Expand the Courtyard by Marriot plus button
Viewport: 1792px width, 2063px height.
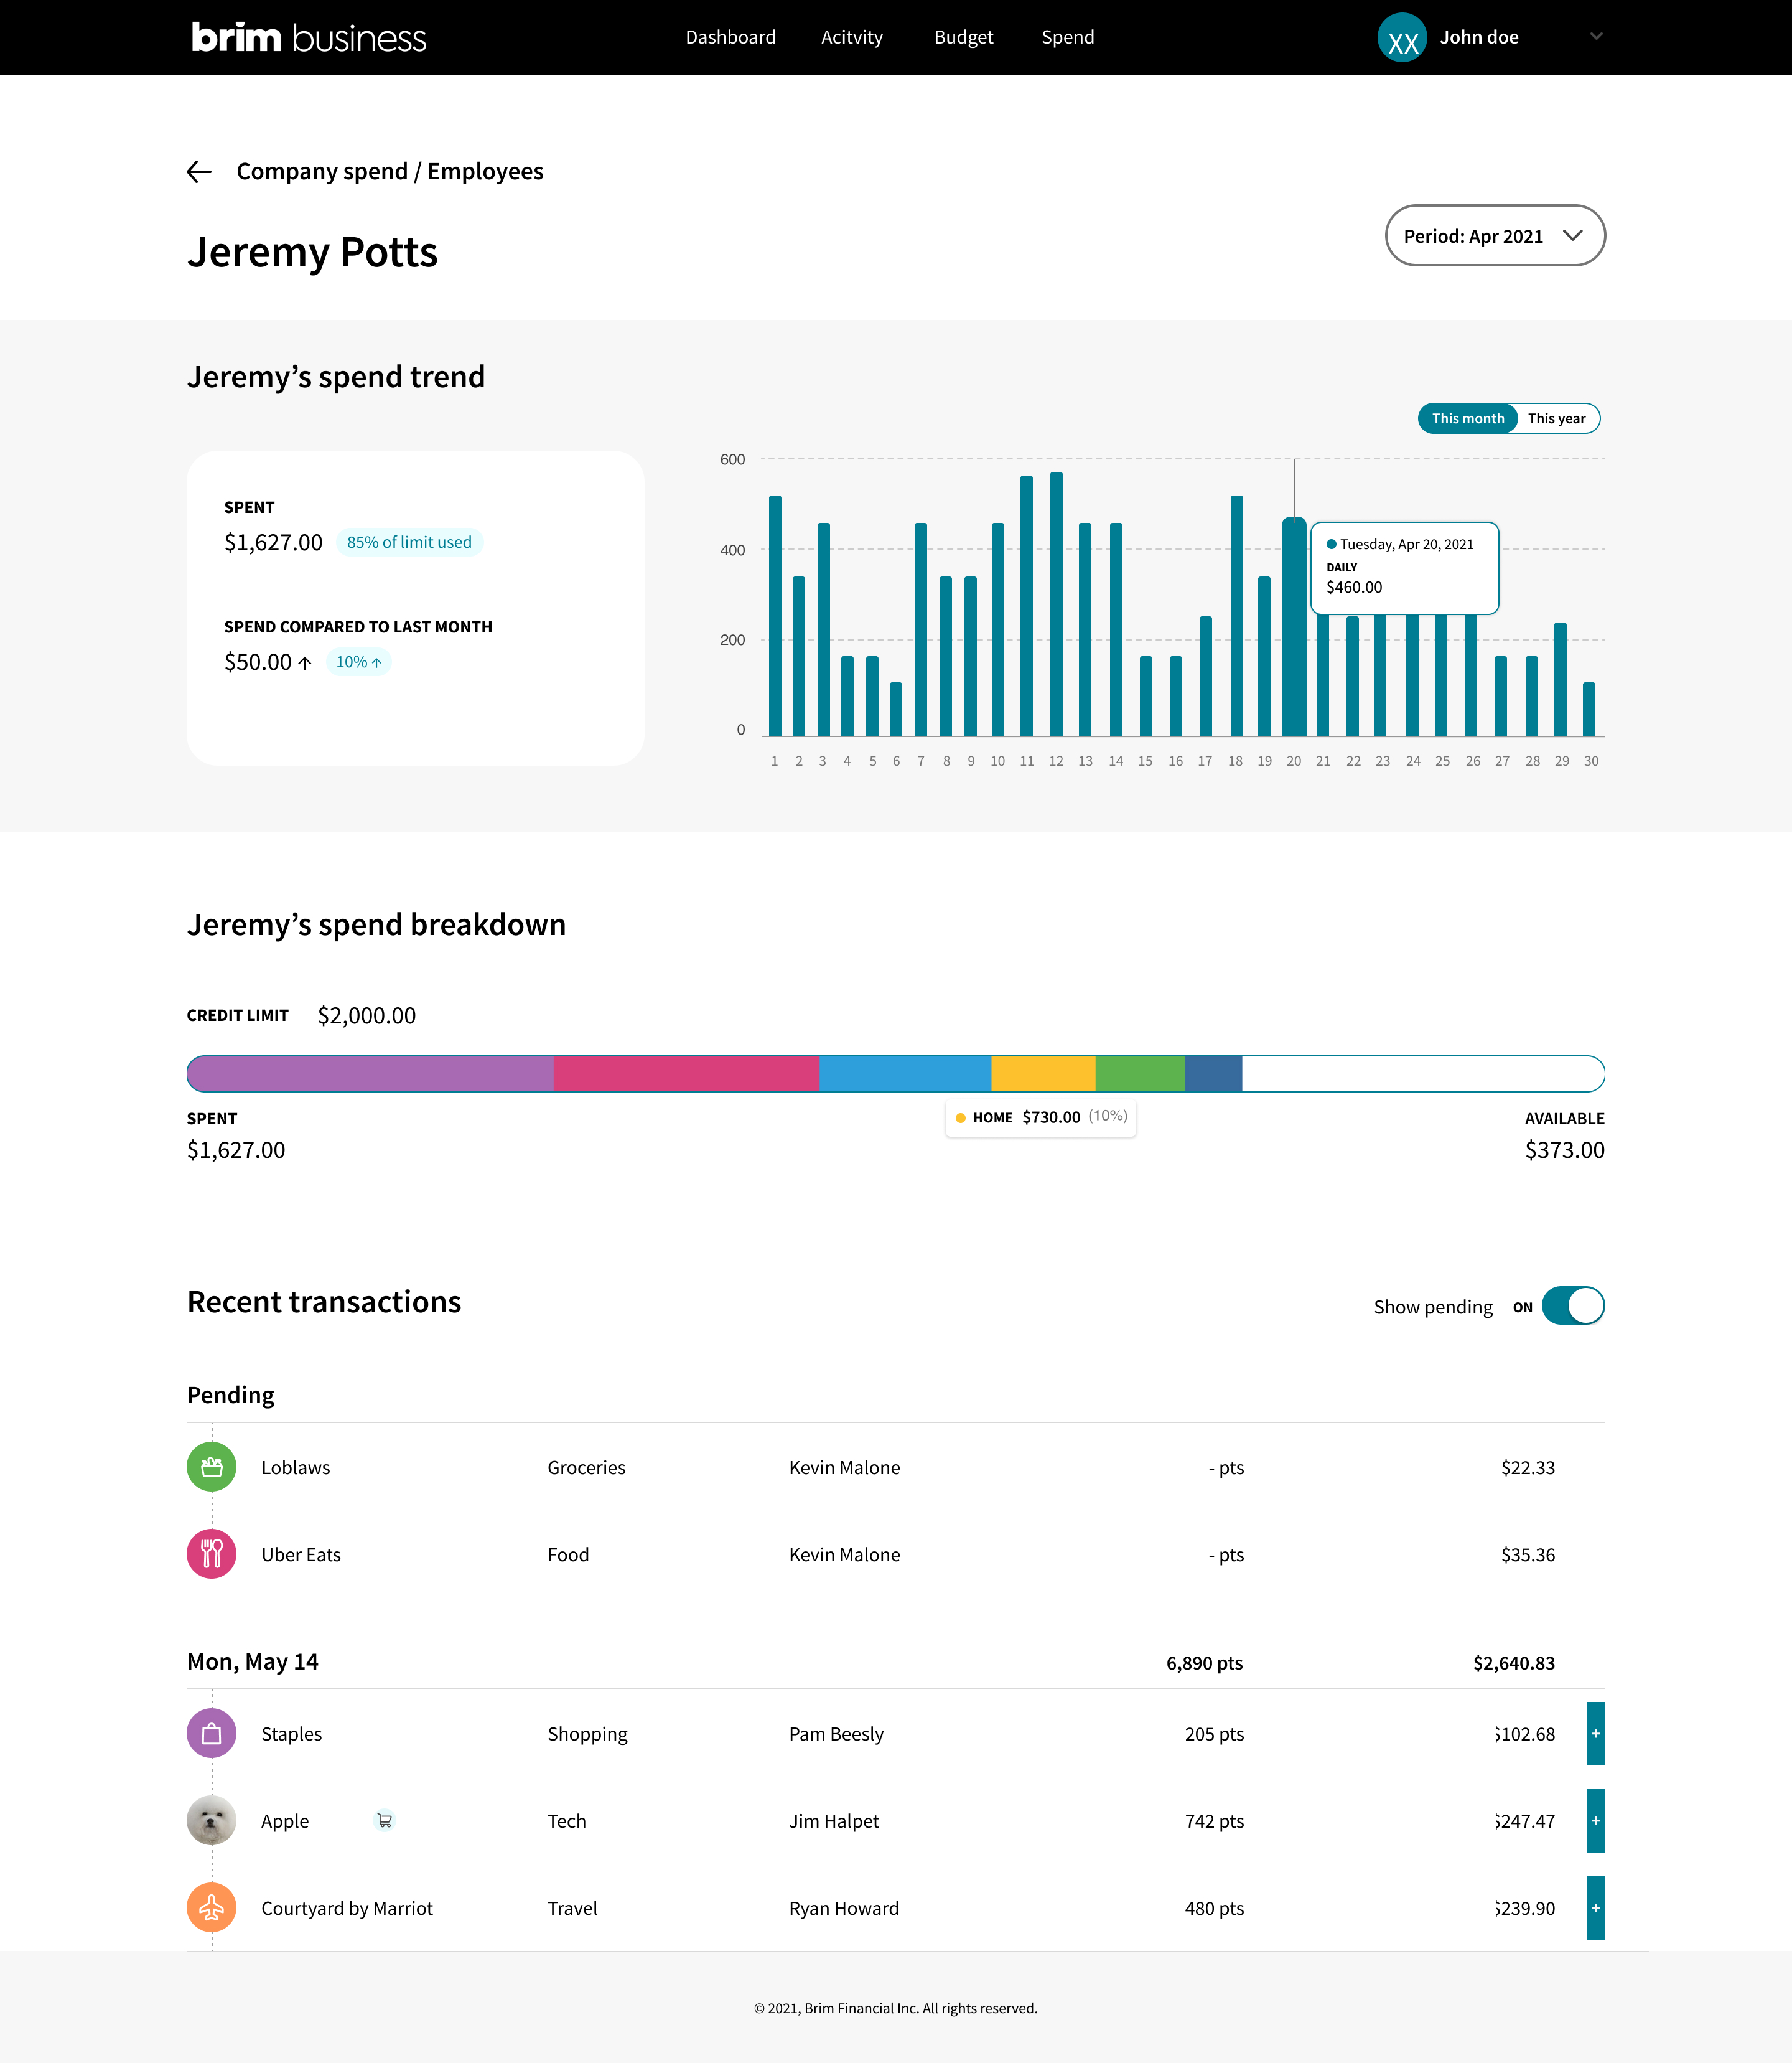point(1595,1908)
